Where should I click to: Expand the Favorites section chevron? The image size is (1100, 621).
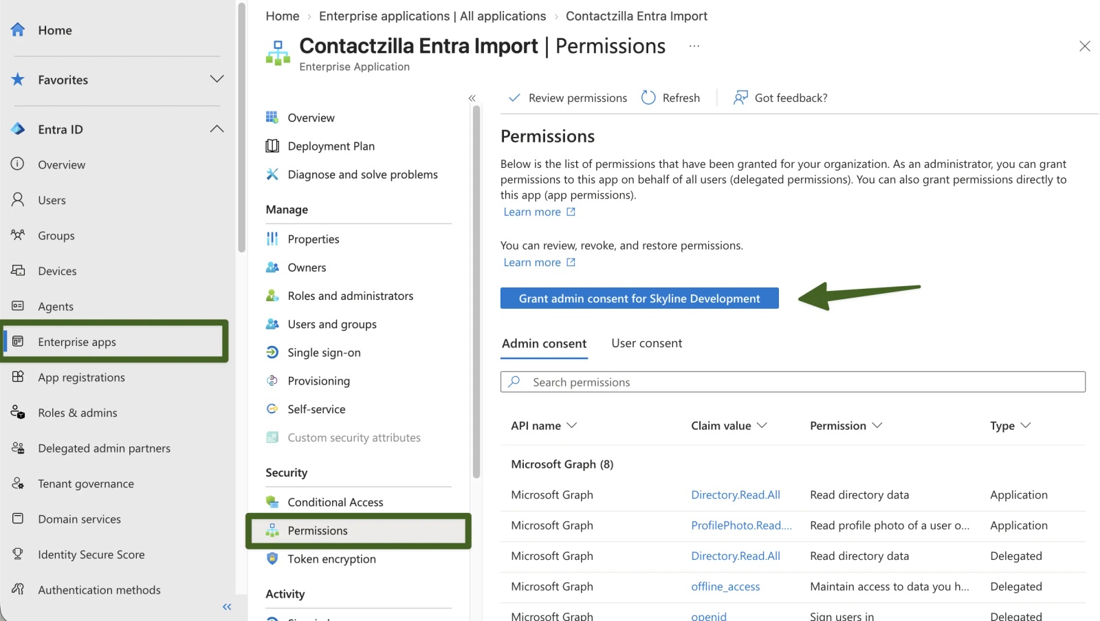pyautogui.click(x=217, y=79)
